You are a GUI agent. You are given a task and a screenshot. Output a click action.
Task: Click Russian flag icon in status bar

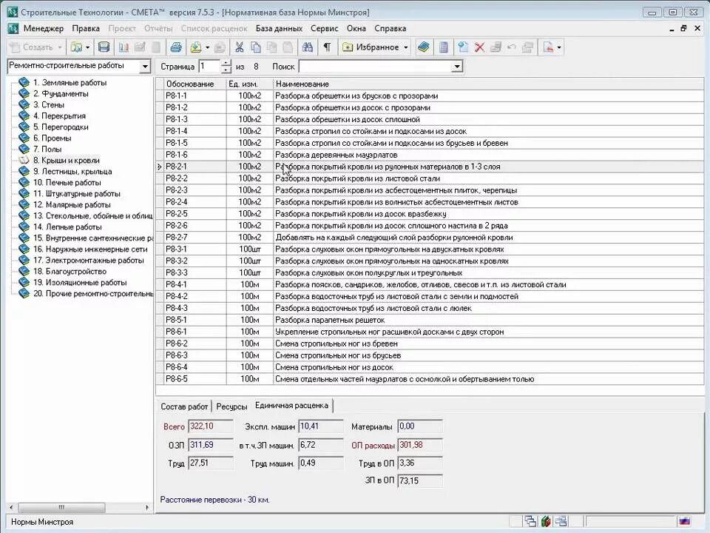pos(683,521)
